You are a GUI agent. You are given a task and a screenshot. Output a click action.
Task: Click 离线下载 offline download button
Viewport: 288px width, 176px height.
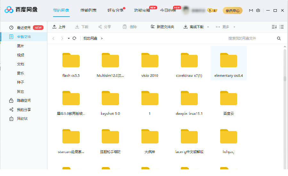pos(194,27)
